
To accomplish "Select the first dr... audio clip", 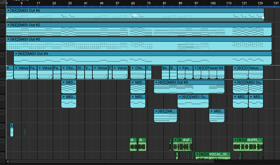I will click(133, 144).
